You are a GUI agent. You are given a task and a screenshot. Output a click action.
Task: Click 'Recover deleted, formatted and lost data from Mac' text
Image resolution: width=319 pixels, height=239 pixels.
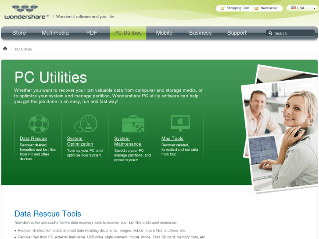pyautogui.click(x=179, y=150)
